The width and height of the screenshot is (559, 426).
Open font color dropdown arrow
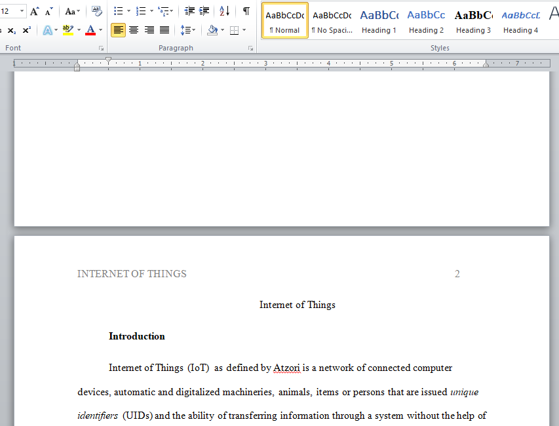pyautogui.click(x=100, y=30)
